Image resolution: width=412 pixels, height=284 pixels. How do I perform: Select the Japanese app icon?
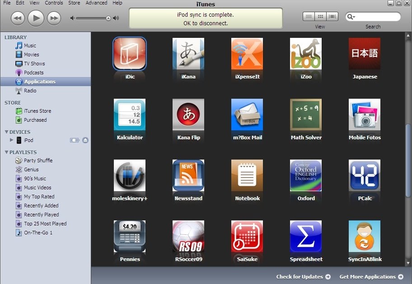pyautogui.click(x=365, y=54)
